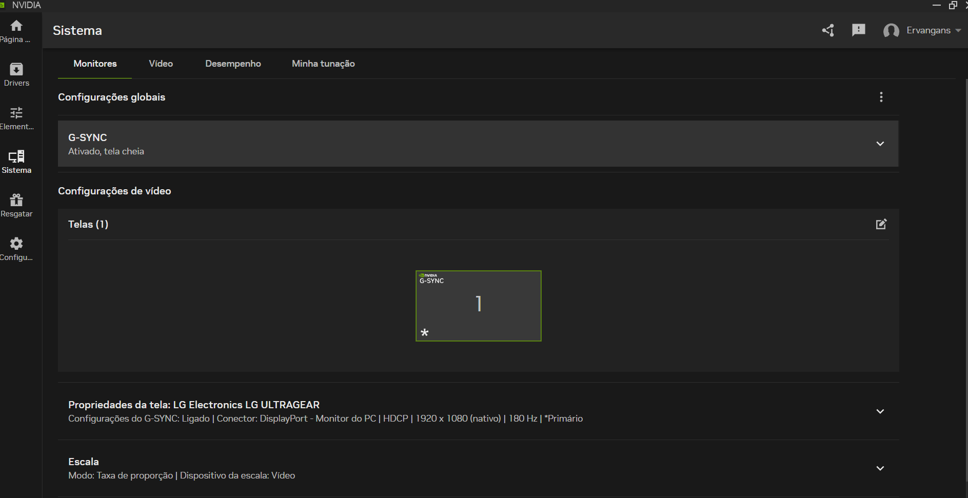968x498 pixels.
Task: Click the 'Ativado, tela cheia' status text
Action: pos(106,151)
